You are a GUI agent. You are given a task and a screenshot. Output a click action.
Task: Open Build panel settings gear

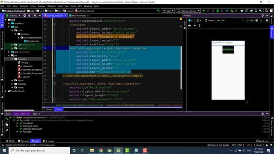[262, 114]
